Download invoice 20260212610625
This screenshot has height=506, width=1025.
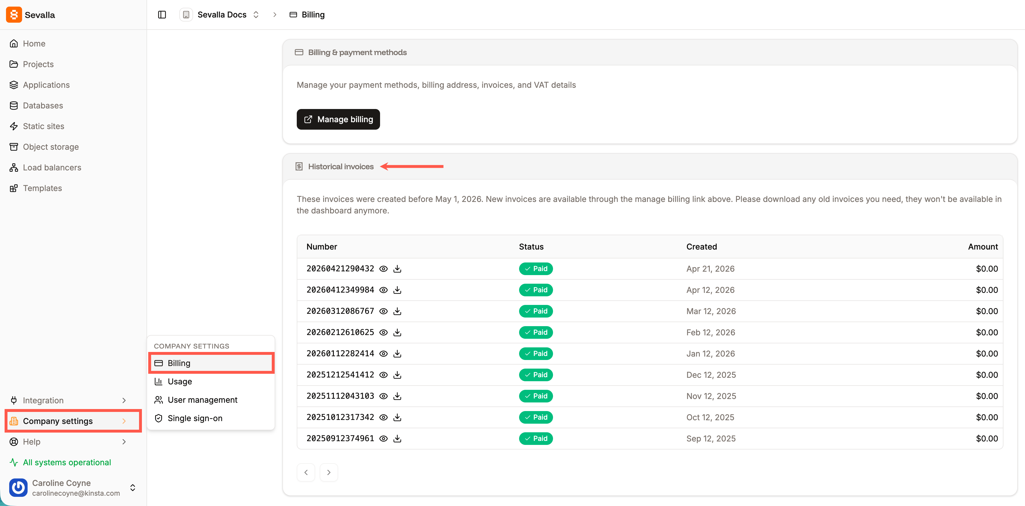397,332
